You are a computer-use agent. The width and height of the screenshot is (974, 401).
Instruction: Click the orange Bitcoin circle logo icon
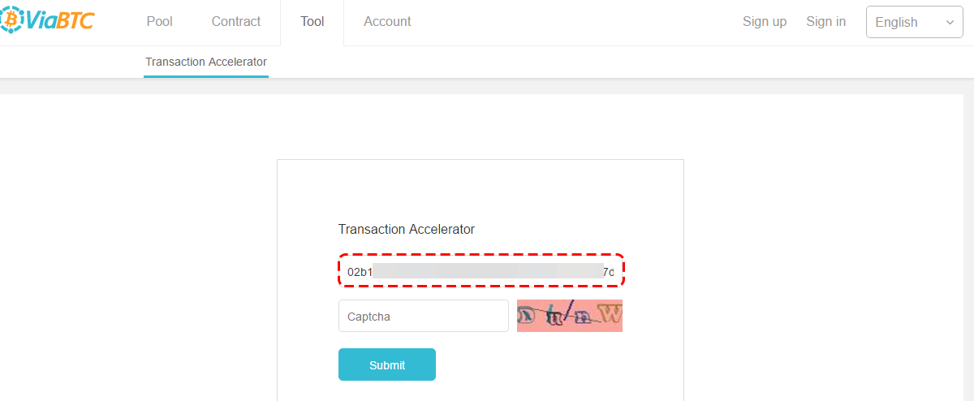pyautogui.click(x=11, y=19)
